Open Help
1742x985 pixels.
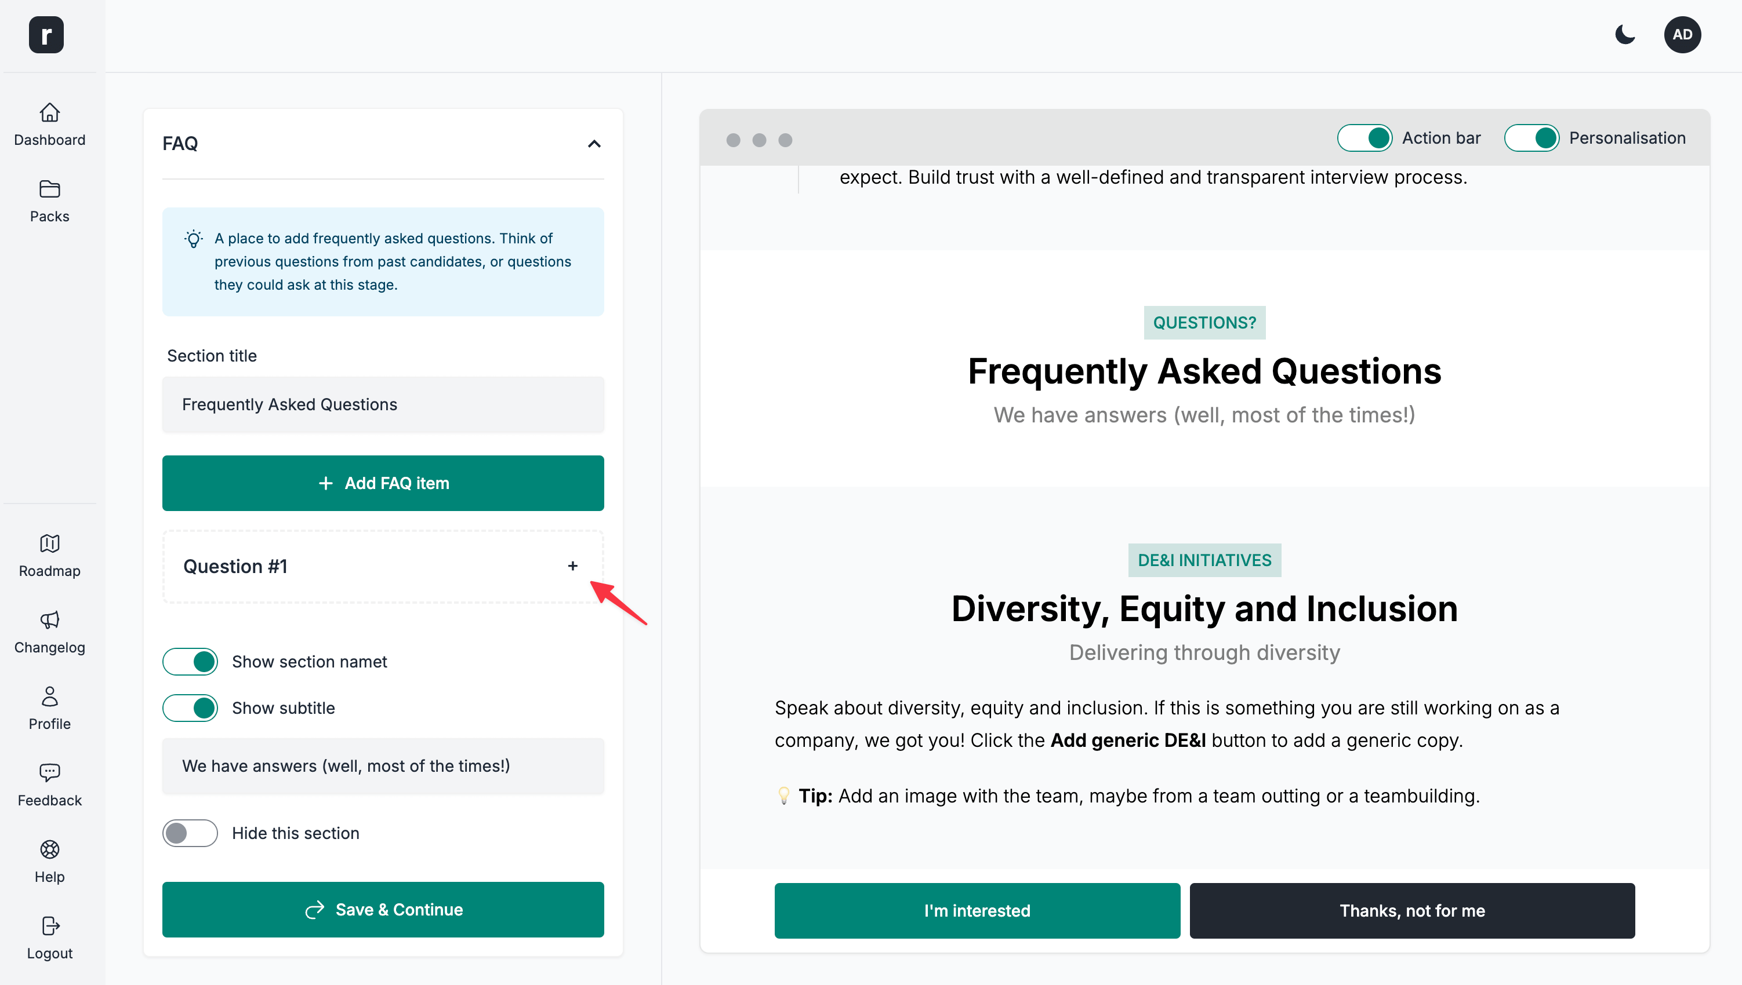point(49,860)
